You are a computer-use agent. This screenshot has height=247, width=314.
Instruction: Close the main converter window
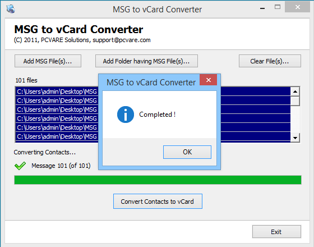tap(297, 7)
